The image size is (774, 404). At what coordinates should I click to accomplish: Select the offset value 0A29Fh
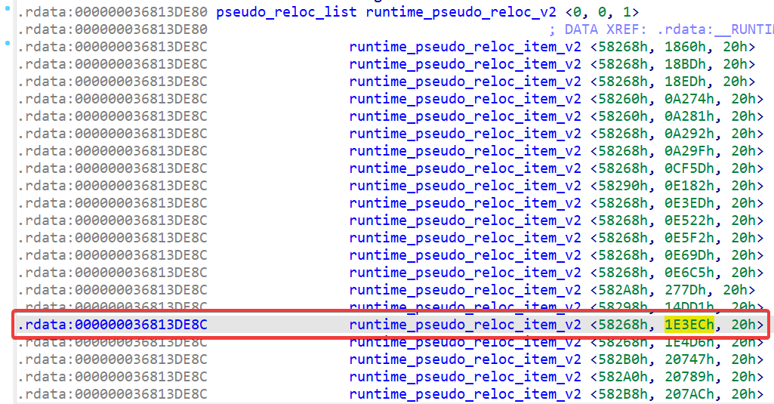(x=689, y=150)
